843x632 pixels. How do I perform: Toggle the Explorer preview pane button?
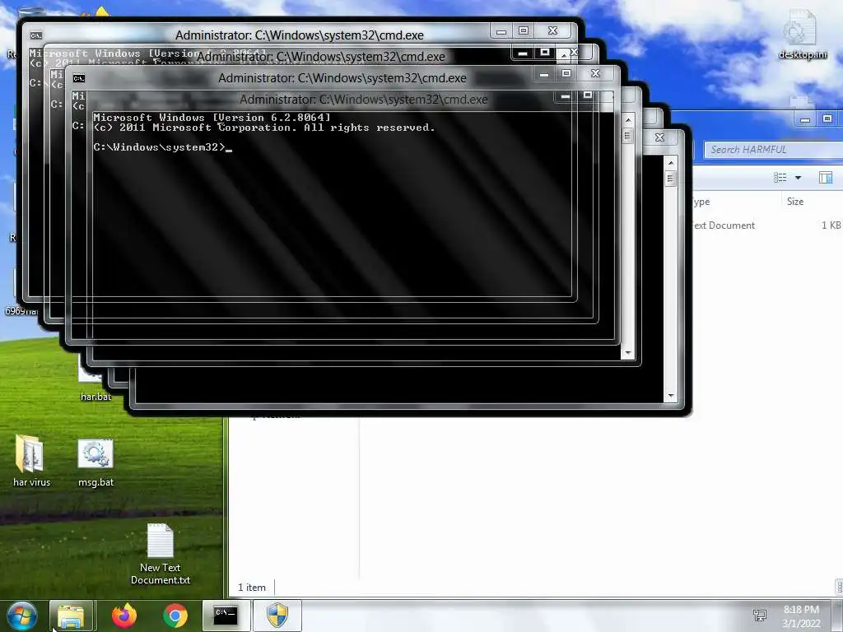pos(825,178)
